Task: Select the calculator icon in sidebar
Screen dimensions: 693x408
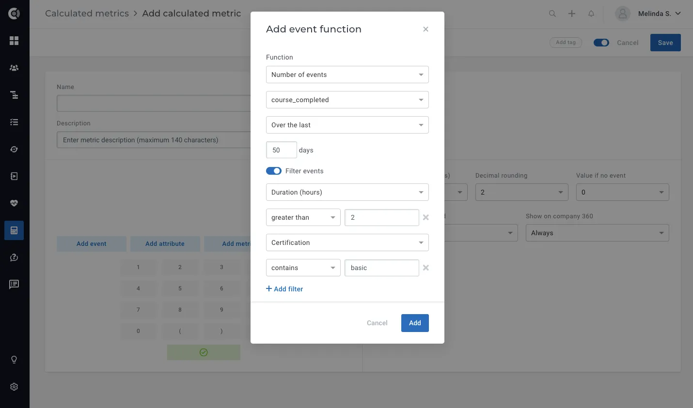Action: coord(14,230)
